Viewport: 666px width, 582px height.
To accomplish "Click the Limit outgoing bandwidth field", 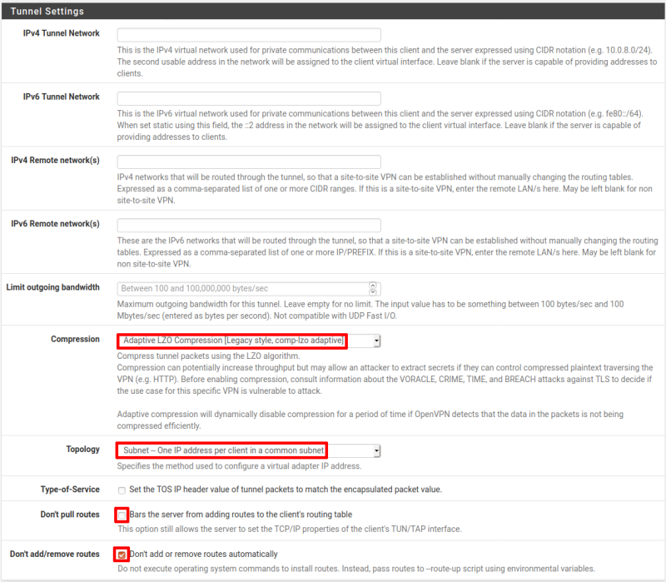I will point(249,288).
